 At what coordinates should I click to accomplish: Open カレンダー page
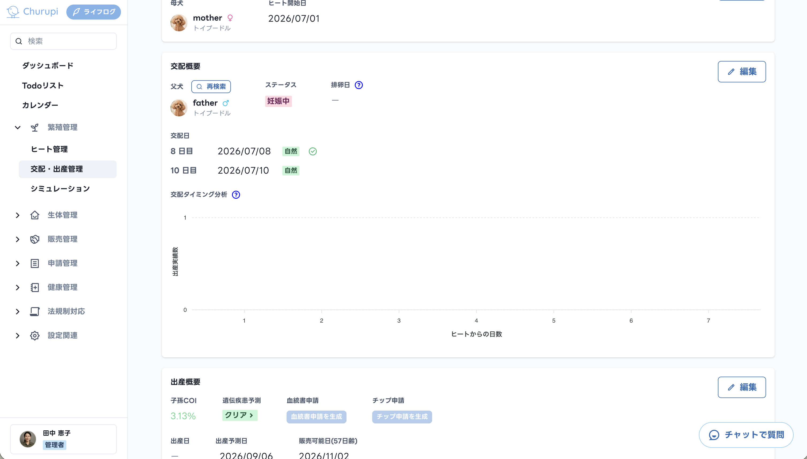pos(40,105)
